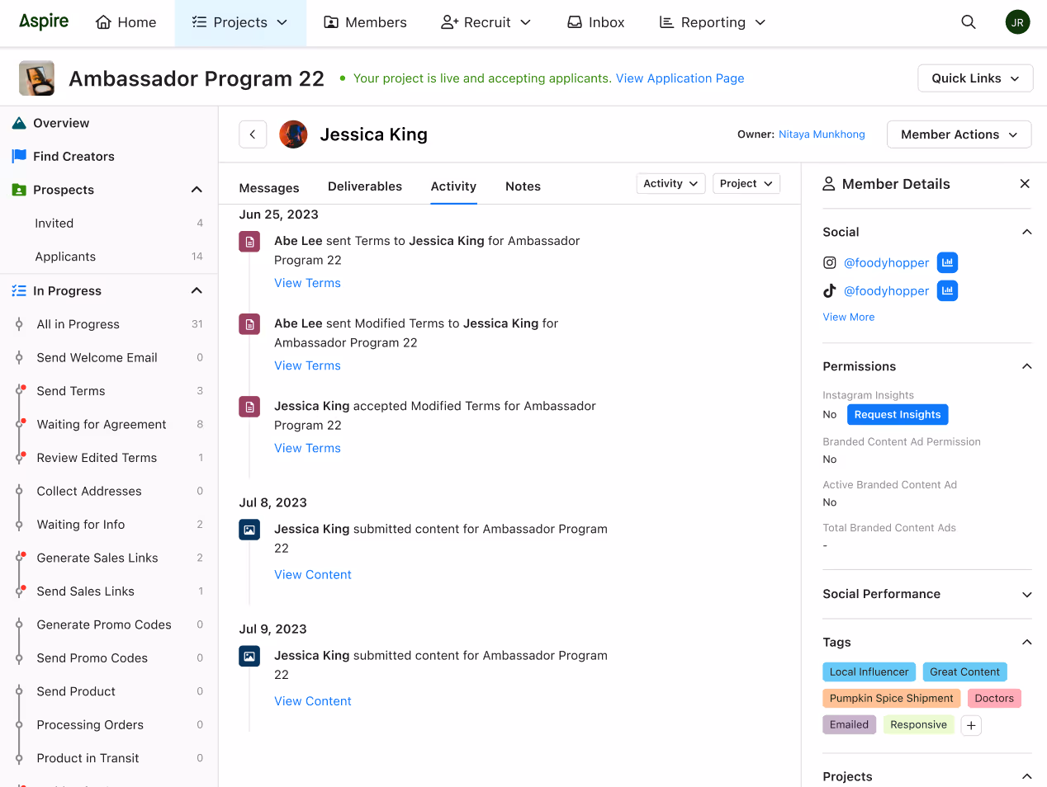Click the Prospects folder icon
This screenshot has height=787, width=1047.
pyautogui.click(x=19, y=190)
